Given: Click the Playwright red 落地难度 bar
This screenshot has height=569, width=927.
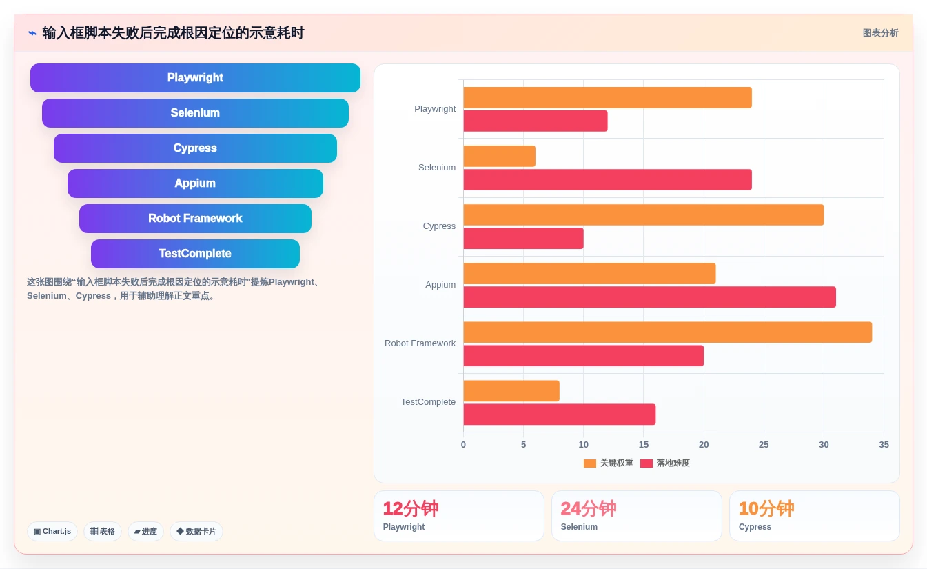Looking at the screenshot, I should pos(536,121).
